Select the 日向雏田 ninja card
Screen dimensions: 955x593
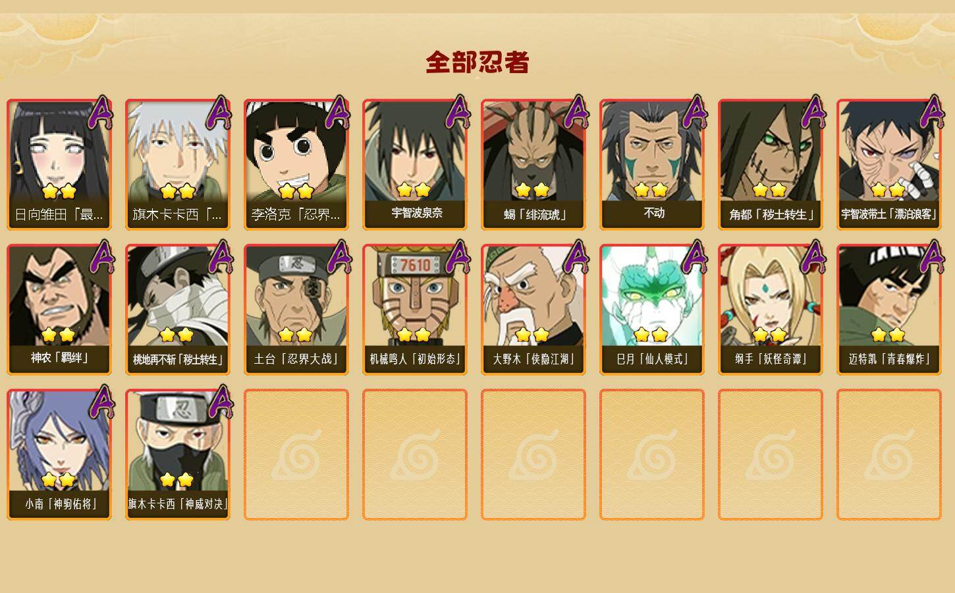tap(59, 165)
